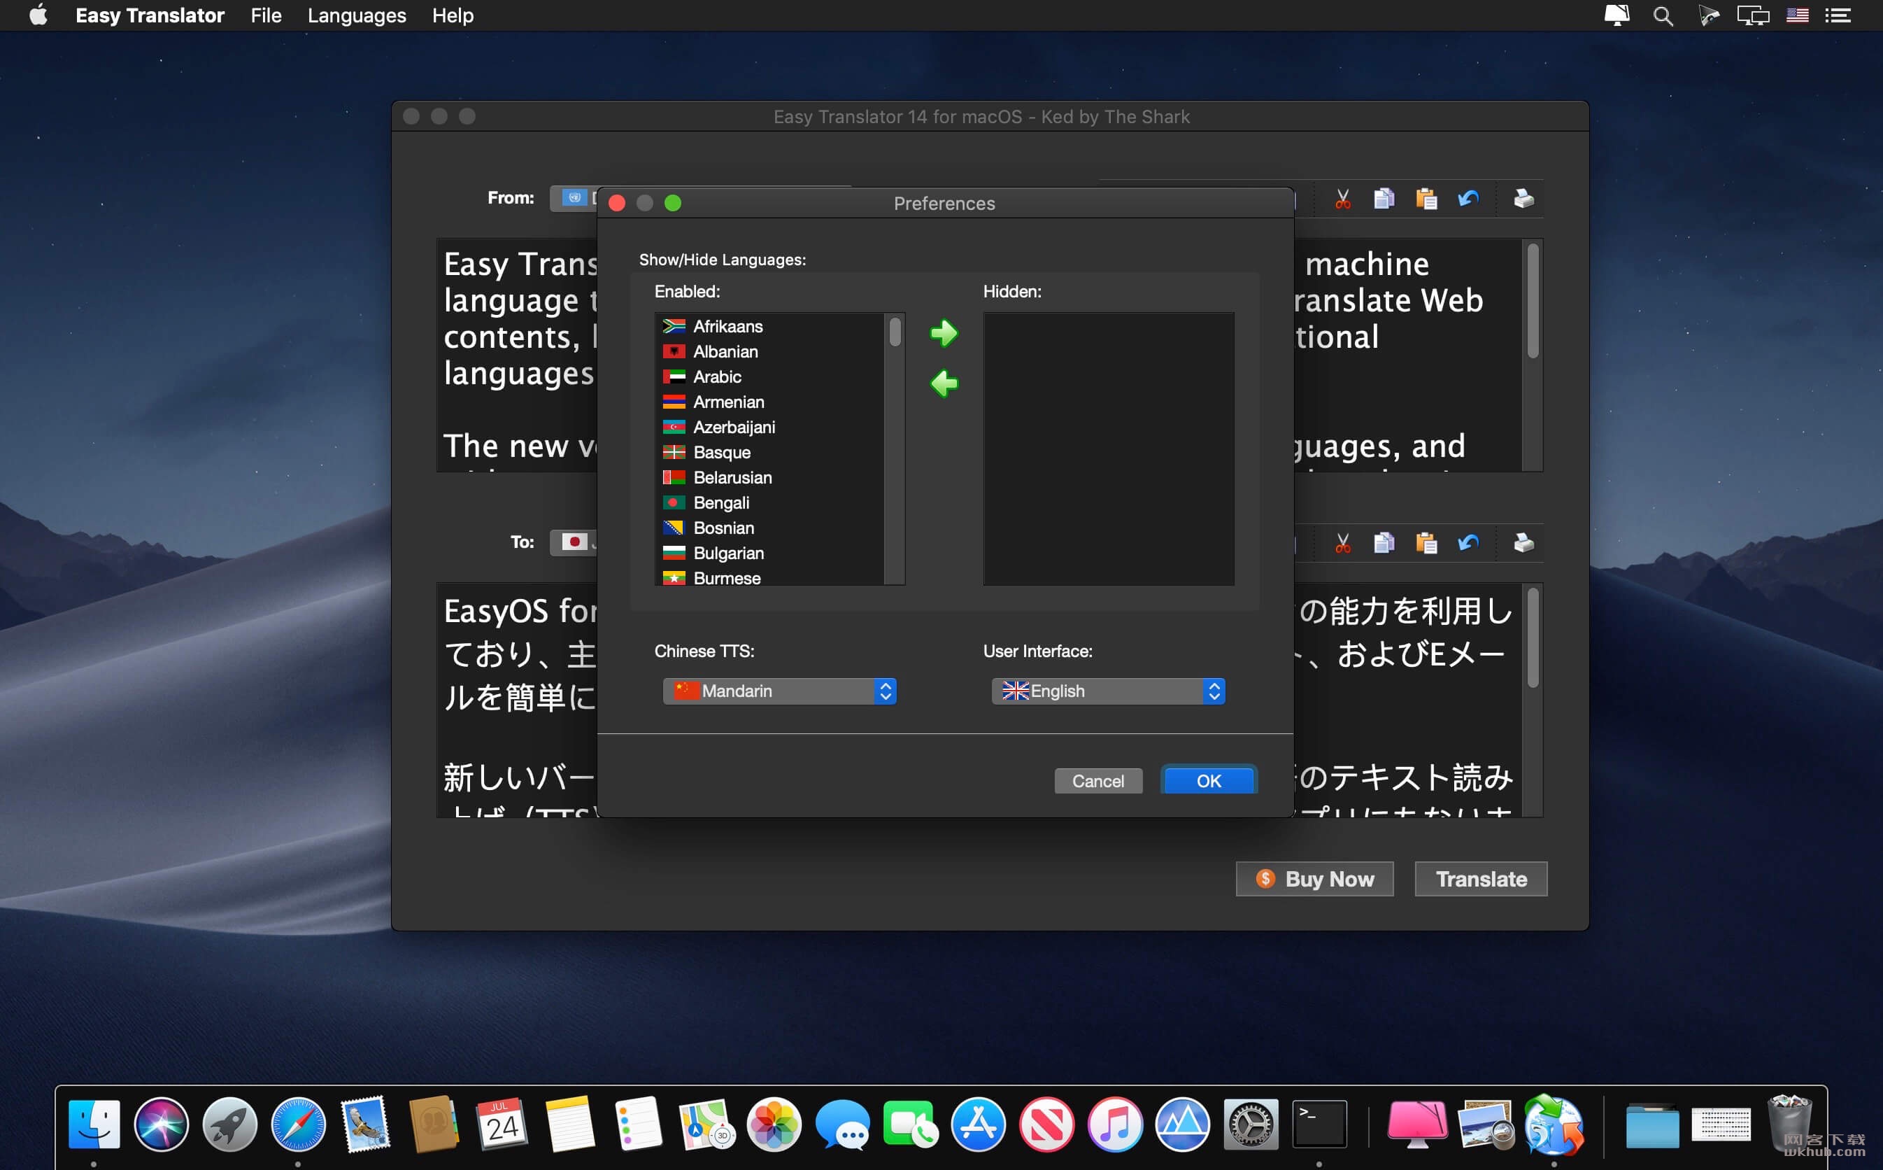Click inside the empty Hidden languages list
The width and height of the screenshot is (1883, 1170).
[x=1108, y=449]
